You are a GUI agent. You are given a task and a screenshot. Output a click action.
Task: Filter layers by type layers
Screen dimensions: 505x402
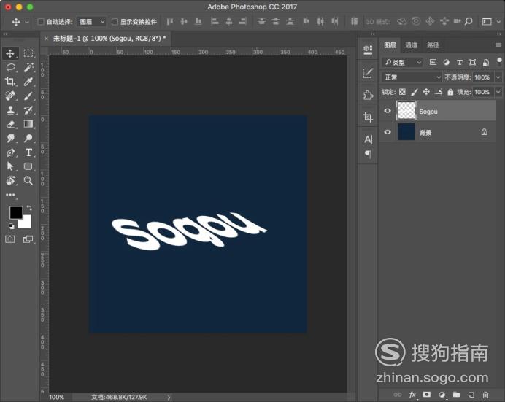pyautogui.click(x=460, y=62)
